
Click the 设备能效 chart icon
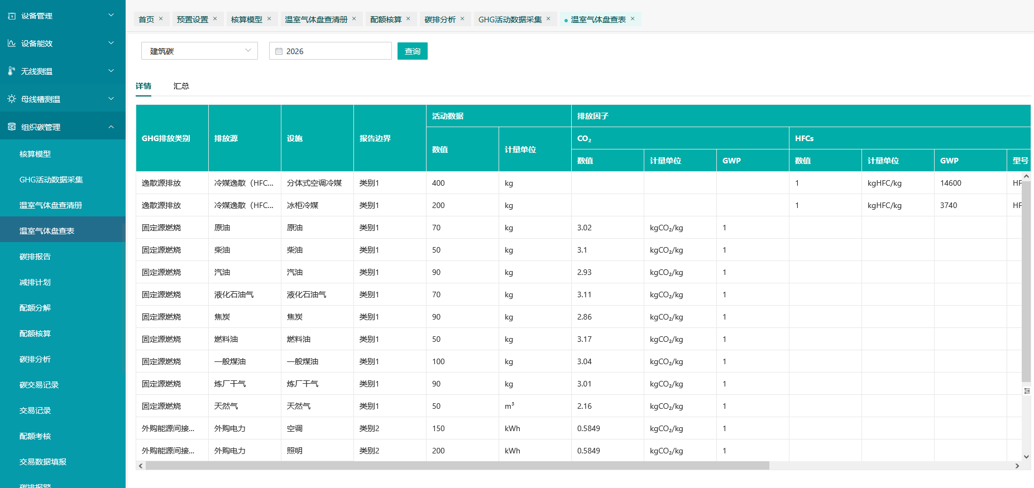[12, 43]
